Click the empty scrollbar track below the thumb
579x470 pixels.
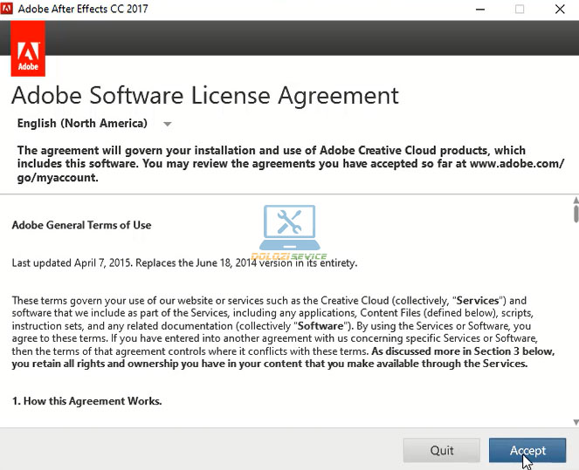click(576, 323)
